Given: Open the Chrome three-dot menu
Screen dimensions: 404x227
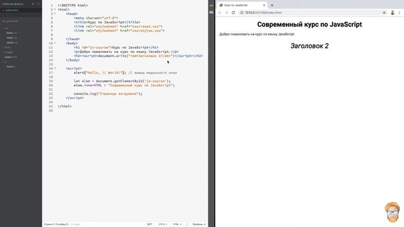Looking at the screenshot, I should coord(400,13).
